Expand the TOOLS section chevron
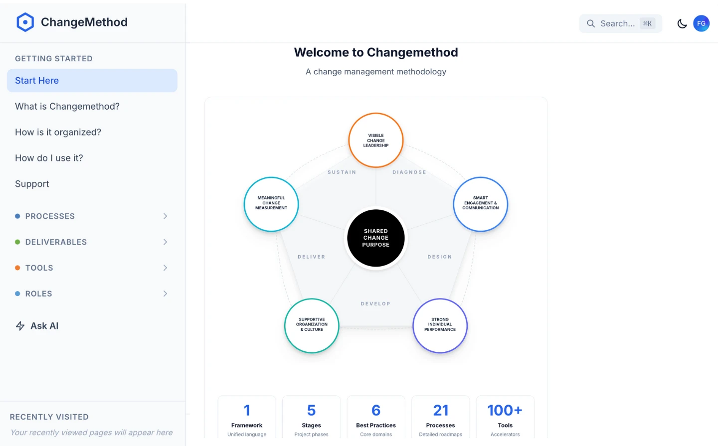Image resolution: width=718 pixels, height=446 pixels. coord(165,268)
